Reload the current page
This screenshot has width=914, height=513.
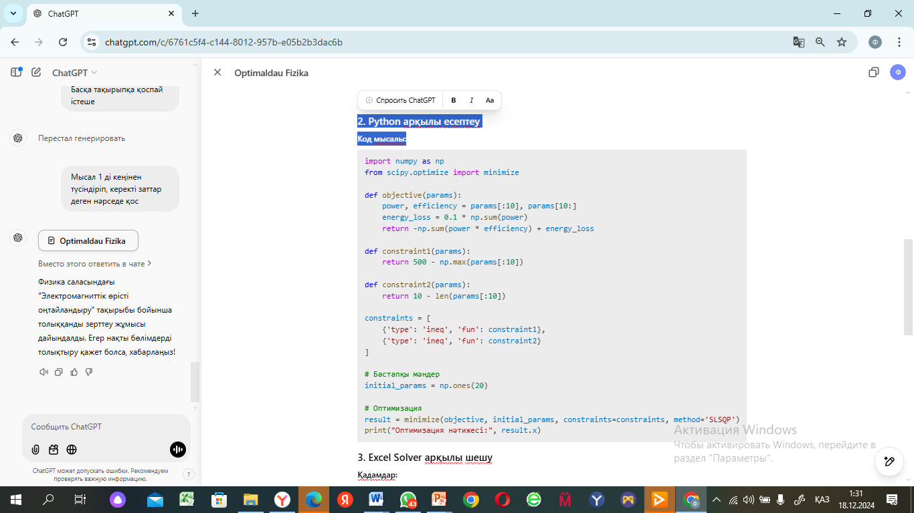[x=63, y=41]
